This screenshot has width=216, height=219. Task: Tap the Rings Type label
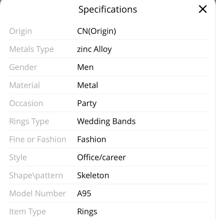click(29, 121)
